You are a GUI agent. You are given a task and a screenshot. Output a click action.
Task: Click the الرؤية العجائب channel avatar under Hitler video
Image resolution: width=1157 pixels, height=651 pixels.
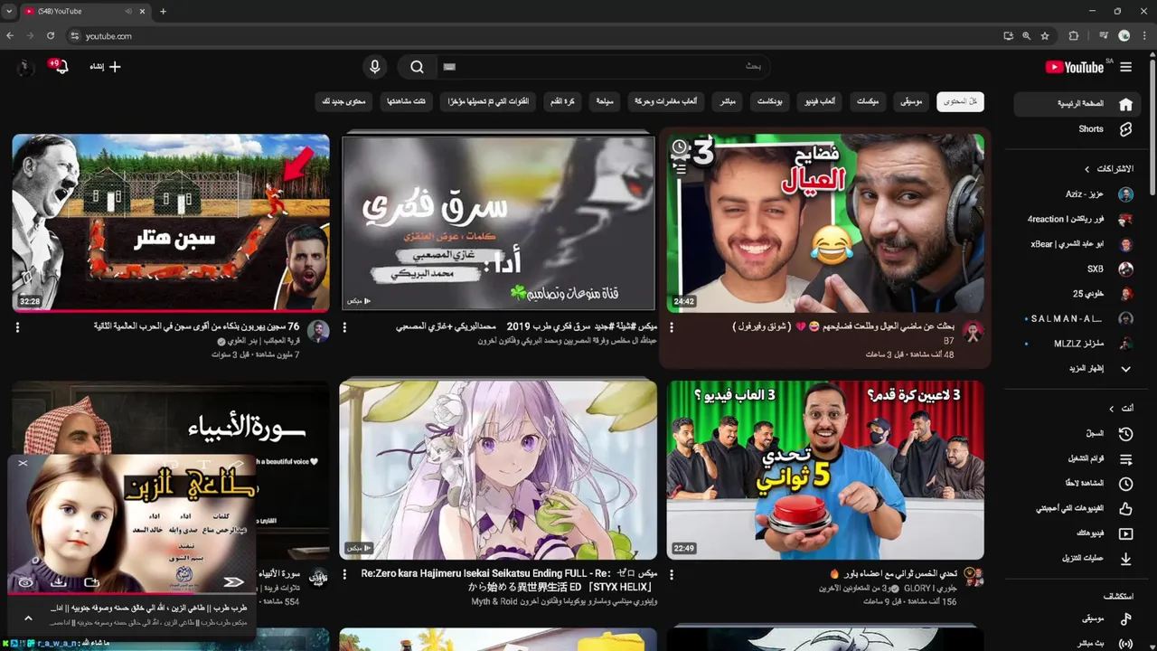[318, 332]
